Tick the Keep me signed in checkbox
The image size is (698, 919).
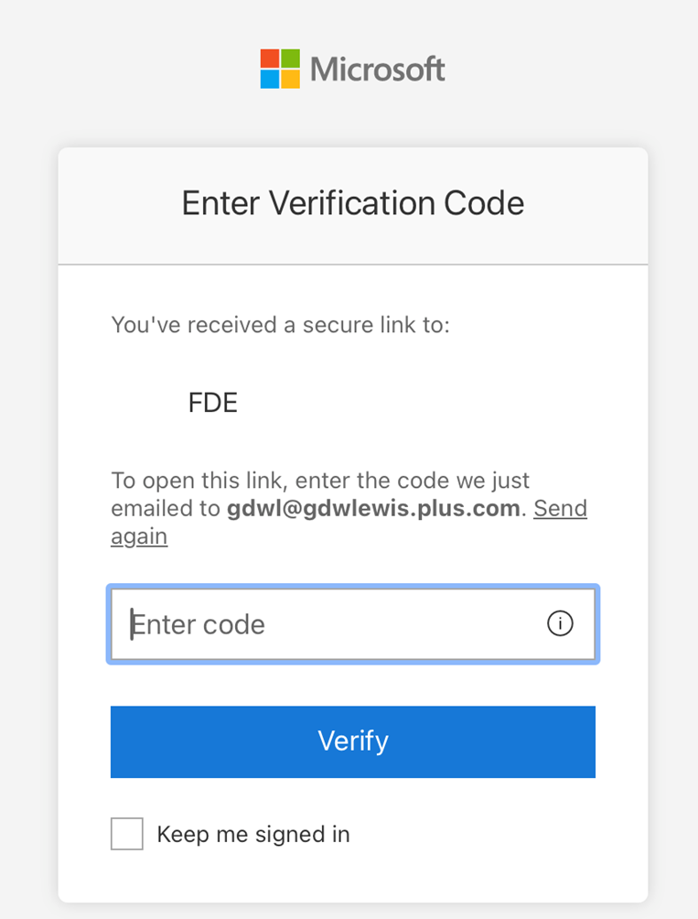(x=127, y=834)
